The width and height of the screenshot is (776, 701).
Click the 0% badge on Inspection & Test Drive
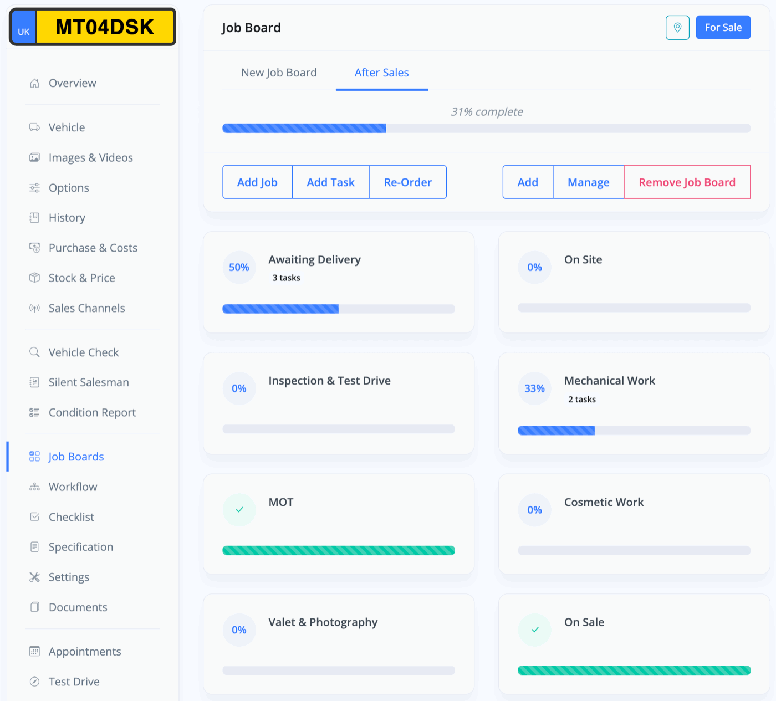239,388
